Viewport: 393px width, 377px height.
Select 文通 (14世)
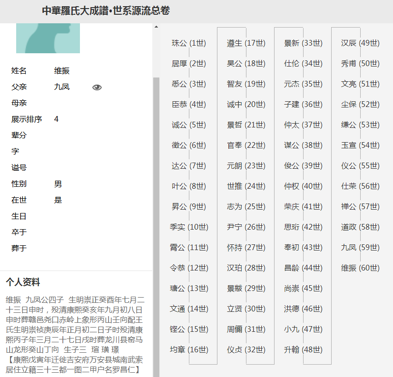click(x=189, y=309)
